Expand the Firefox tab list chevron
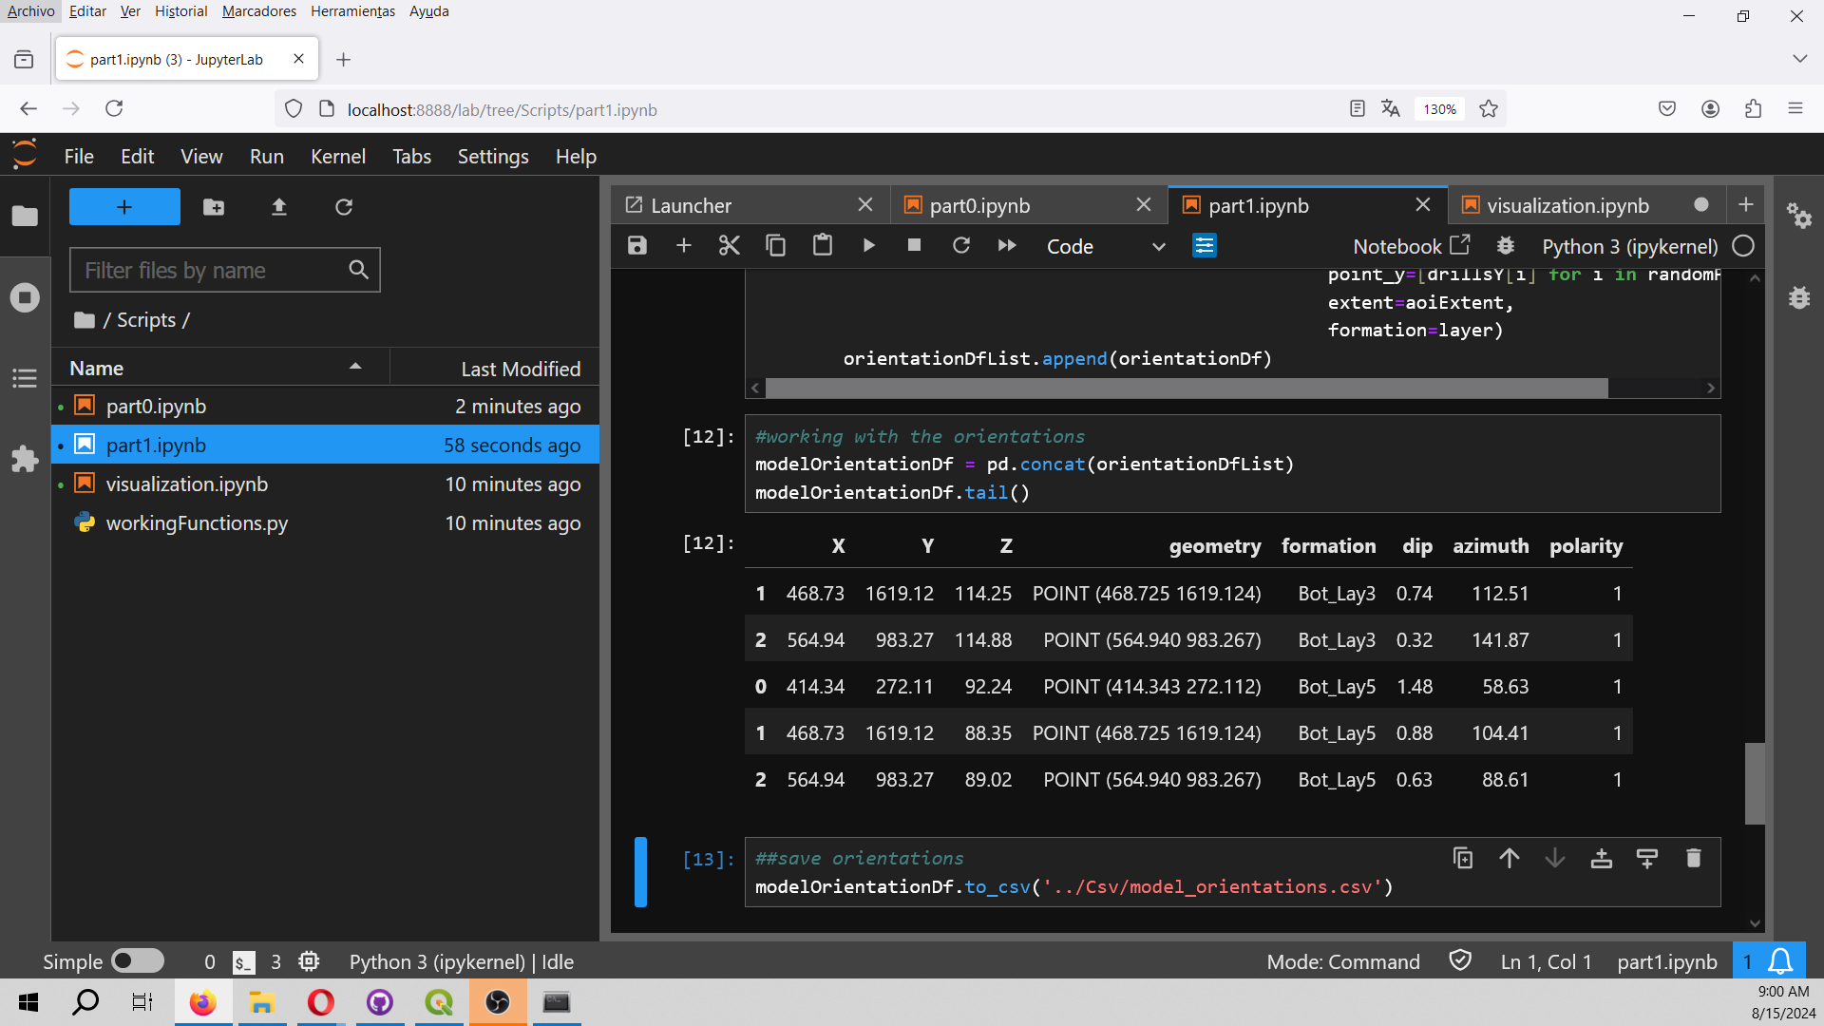 point(1799,59)
